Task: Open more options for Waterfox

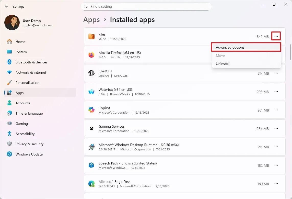Action: (x=276, y=92)
